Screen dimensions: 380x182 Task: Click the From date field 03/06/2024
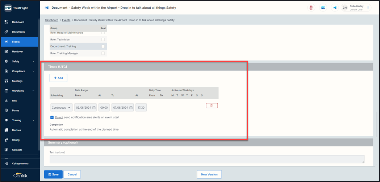[85, 108]
